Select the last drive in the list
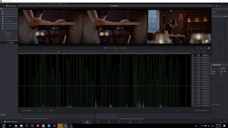 pos(10,28)
